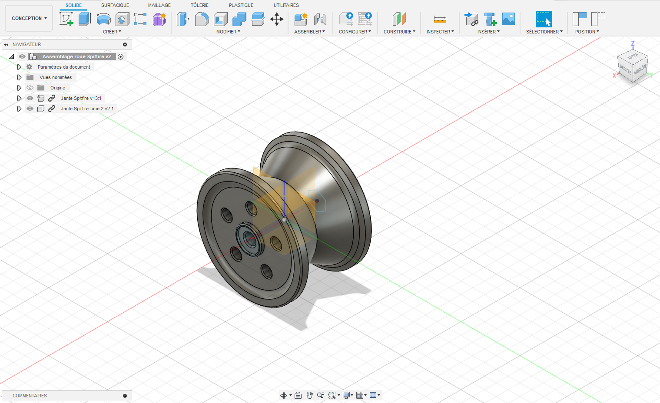
Task: Click the DROITE face of the ViewCube
Action: 625,69
